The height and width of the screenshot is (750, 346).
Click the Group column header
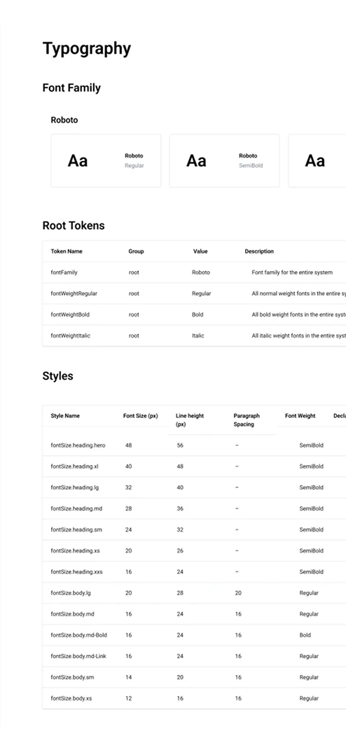[x=136, y=251]
